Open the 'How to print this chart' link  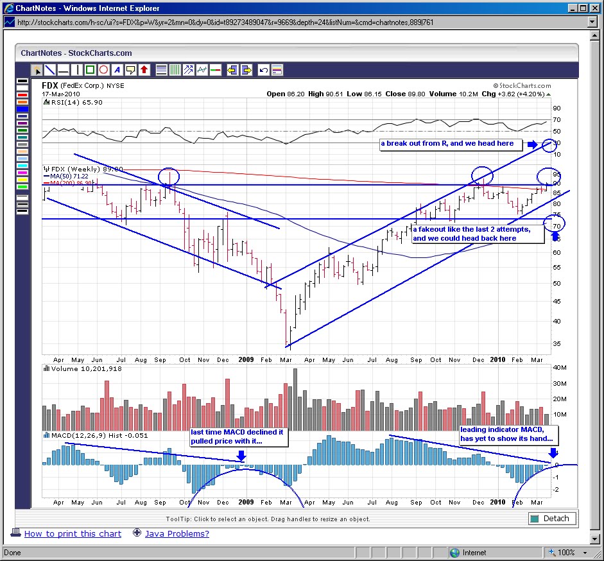click(73, 533)
